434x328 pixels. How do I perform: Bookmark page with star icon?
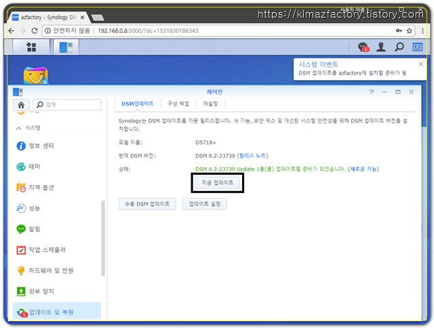click(410, 30)
